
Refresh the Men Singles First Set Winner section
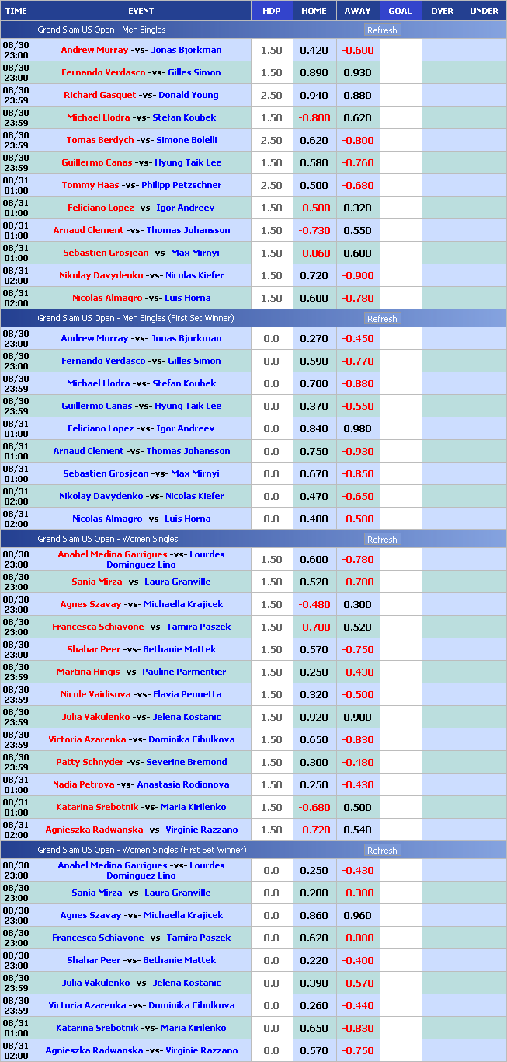coord(381,319)
